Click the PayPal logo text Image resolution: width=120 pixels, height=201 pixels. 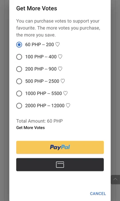tap(60, 147)
